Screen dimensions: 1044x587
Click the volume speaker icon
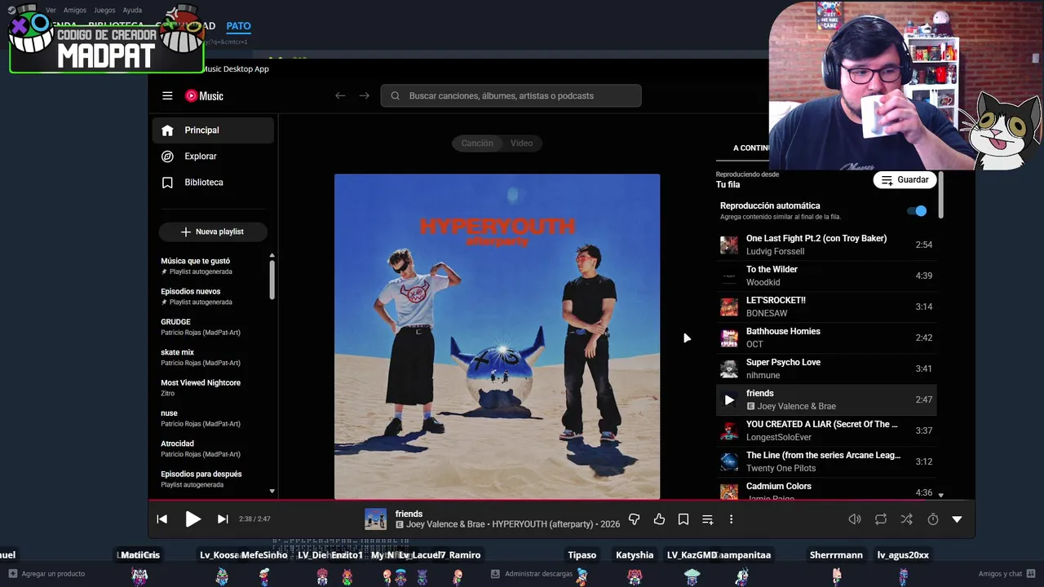[855, 519]
